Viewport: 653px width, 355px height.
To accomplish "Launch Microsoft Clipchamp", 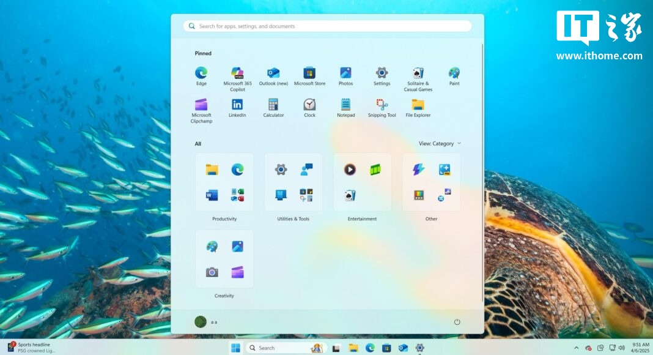I will (x=201, y=111).
